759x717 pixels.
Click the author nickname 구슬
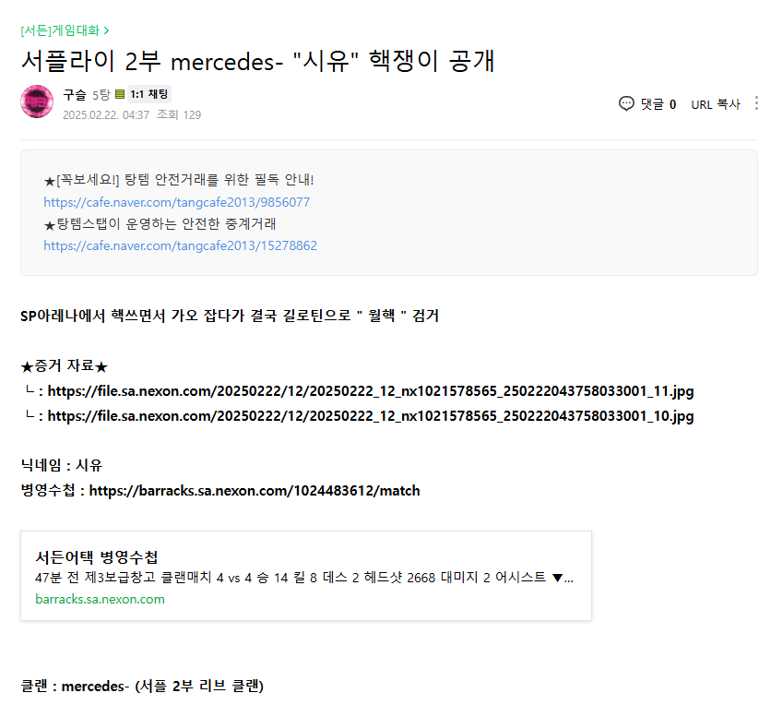tap(75, 94)
